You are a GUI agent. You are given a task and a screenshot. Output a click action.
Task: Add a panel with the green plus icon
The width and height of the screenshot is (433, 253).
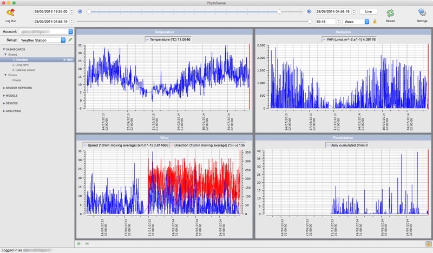pyautogui.click(x=79, y=244)
